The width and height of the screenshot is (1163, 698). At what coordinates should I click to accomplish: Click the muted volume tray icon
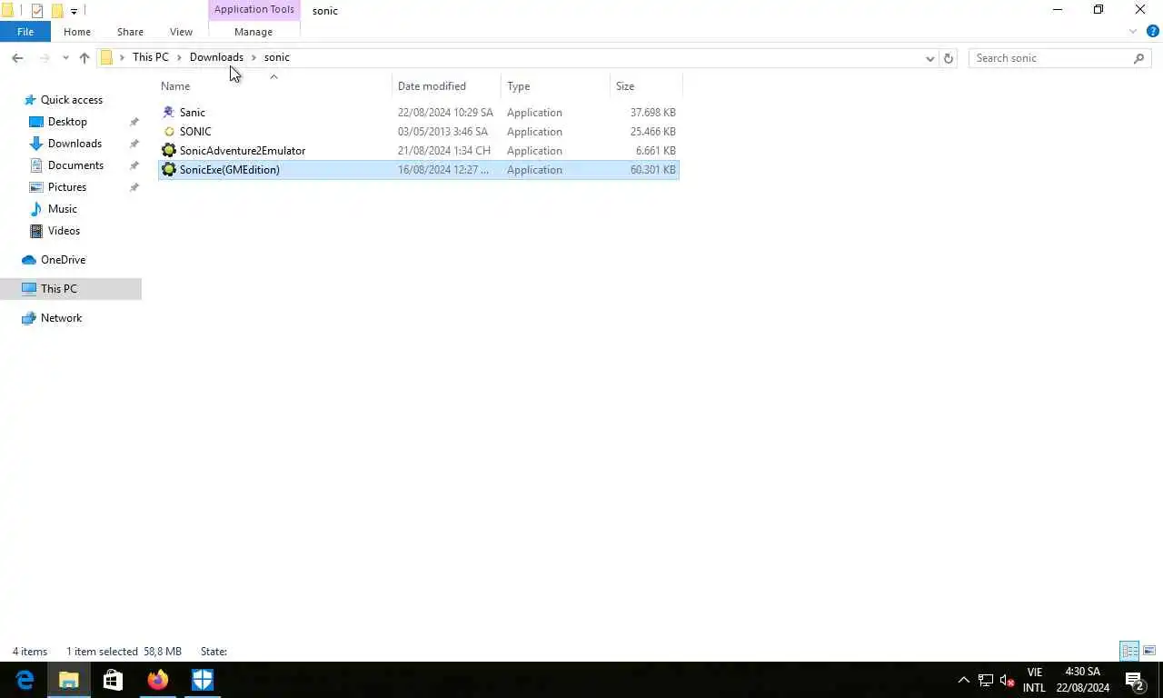tap(1007, 680)
